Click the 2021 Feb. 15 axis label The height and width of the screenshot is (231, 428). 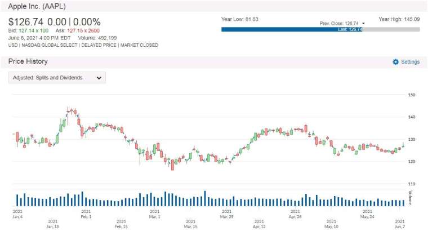[121, 224]
